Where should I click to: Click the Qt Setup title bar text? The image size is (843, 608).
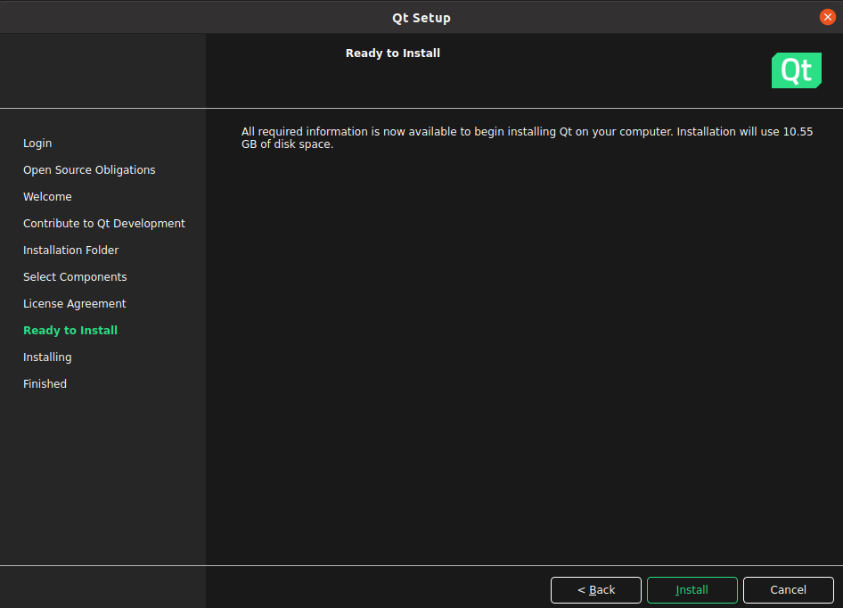(421, 18)
